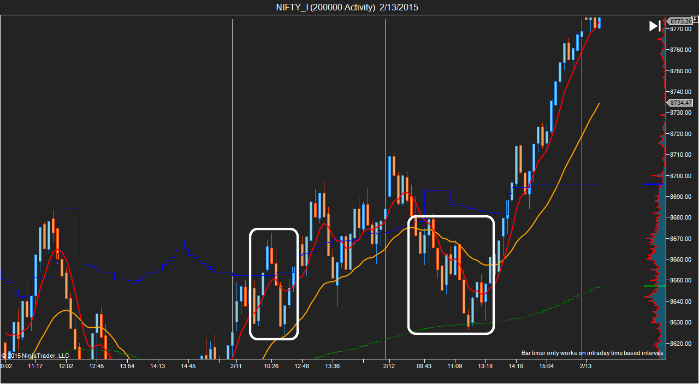Click the 2/13 date label on time axis
Screen dimensions: 699x384
tap(585, 366)
